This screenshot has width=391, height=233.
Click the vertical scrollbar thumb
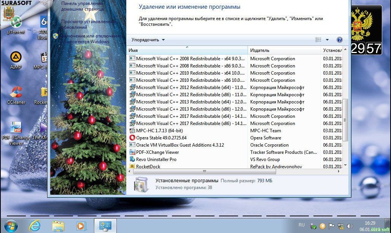pos(345,120)
